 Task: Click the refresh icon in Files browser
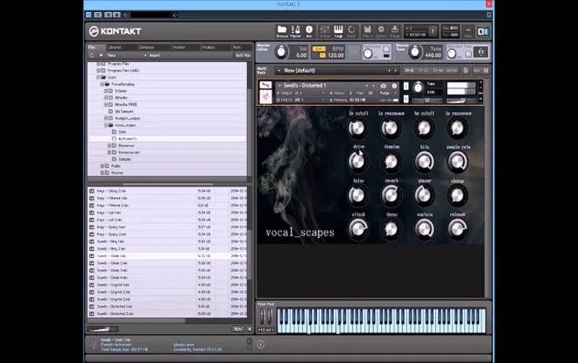point(91,55)
